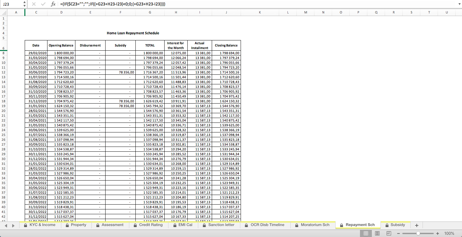Viewport: 462px width, 237px height.
Task: Cancel the formula entry with the X icon
Action: coord(34,4)
